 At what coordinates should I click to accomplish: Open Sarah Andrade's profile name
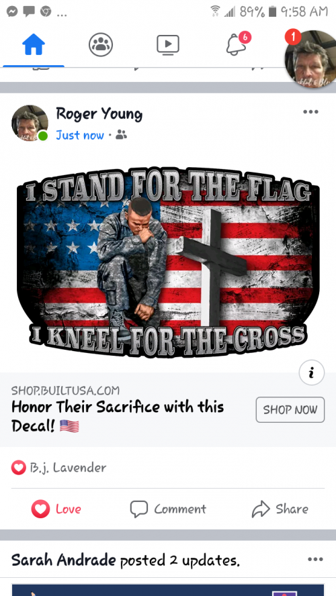pos(64,560)
